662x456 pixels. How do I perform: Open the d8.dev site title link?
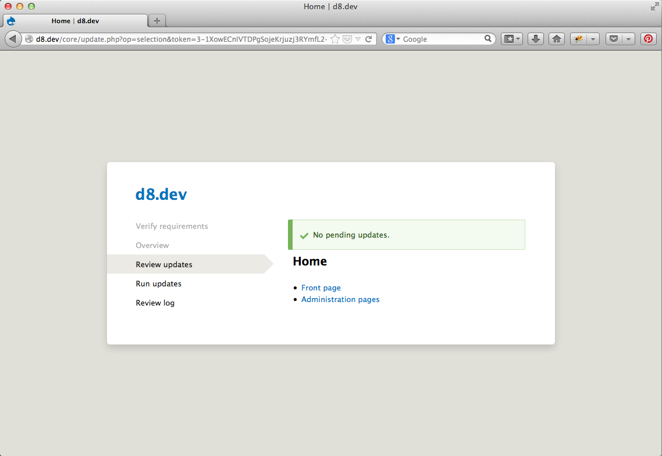pyautogui.click(x=161, y=194)
